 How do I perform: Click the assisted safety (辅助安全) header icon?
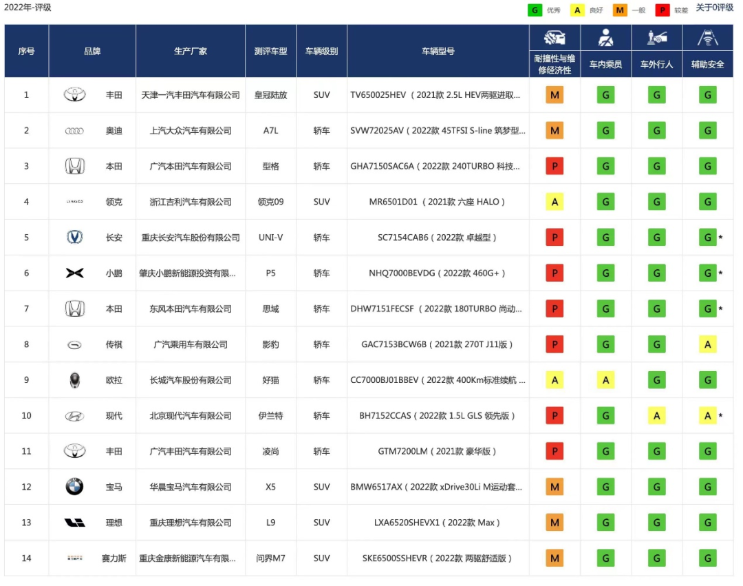707,37
